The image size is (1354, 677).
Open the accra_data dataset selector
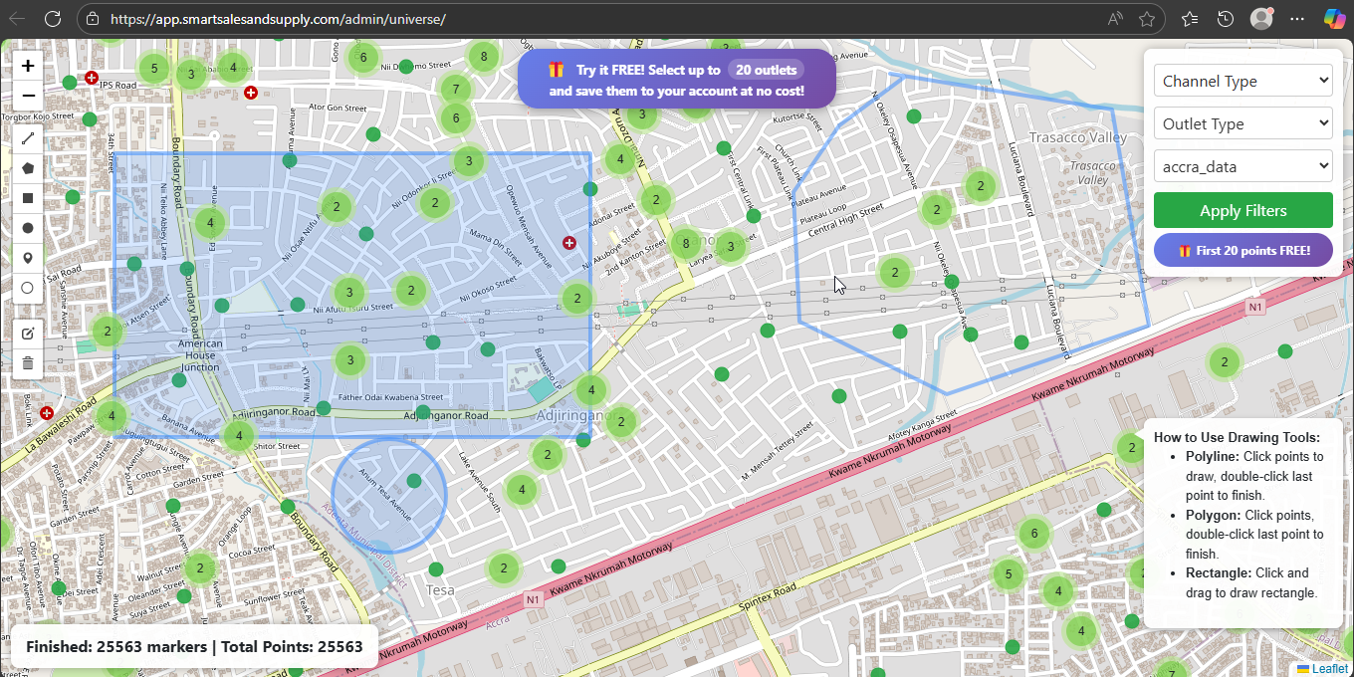(1242, 166)
